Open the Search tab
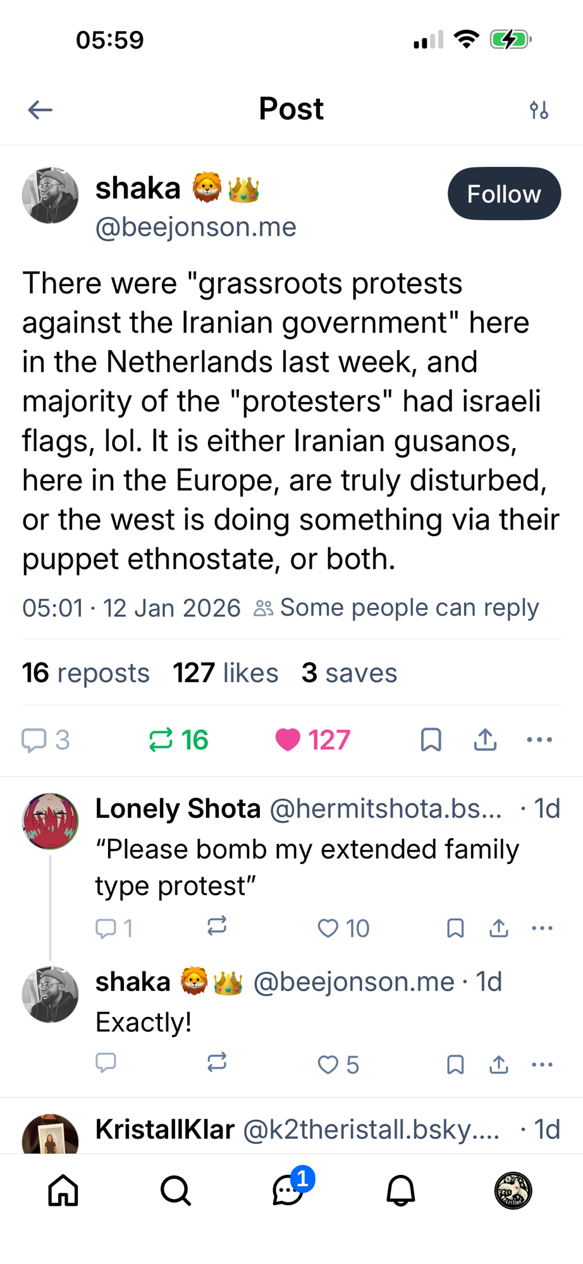Viewport: 583px width, 1264px height. (x=175, y=1191)
